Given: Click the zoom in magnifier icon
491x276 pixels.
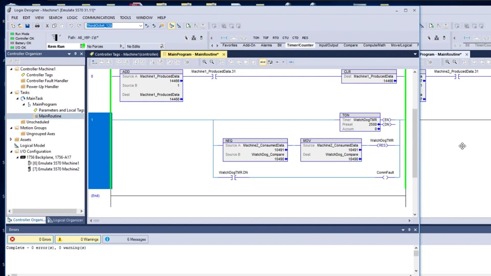Looking at the screenshot, I should pyautogui.click(x=205, y=62).
